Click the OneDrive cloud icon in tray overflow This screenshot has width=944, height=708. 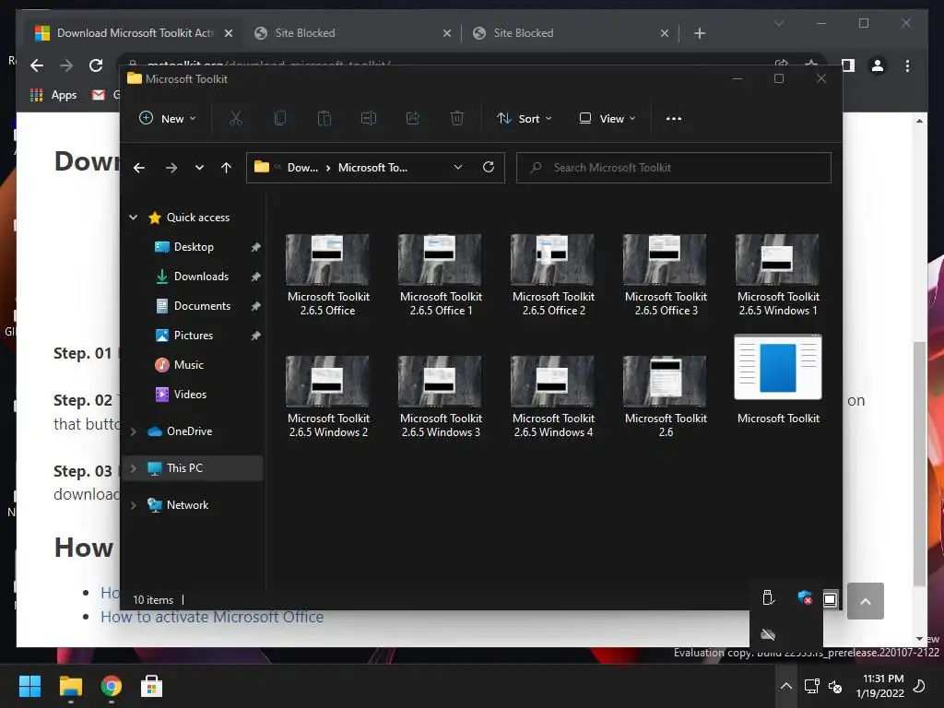click(768, 634)
